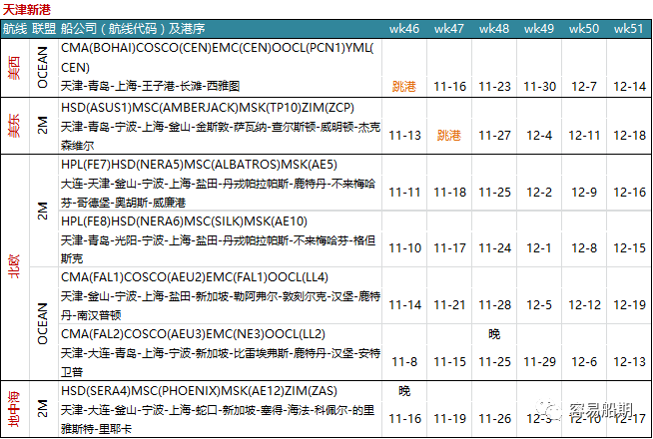Click the 地中海 route label
653x439 pixels.
point(15,409)
